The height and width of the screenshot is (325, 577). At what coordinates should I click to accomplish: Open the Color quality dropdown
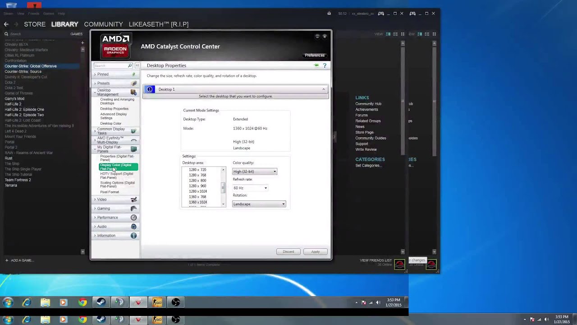(255, 172)
